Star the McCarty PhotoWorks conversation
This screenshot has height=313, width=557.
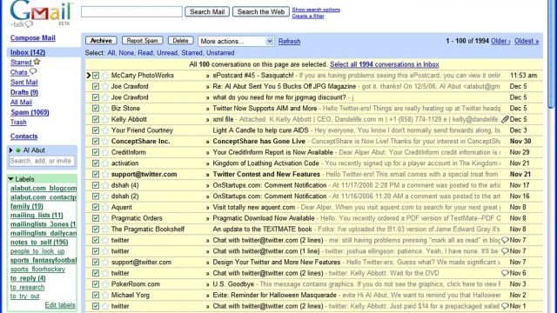click(x=105, y=76)
